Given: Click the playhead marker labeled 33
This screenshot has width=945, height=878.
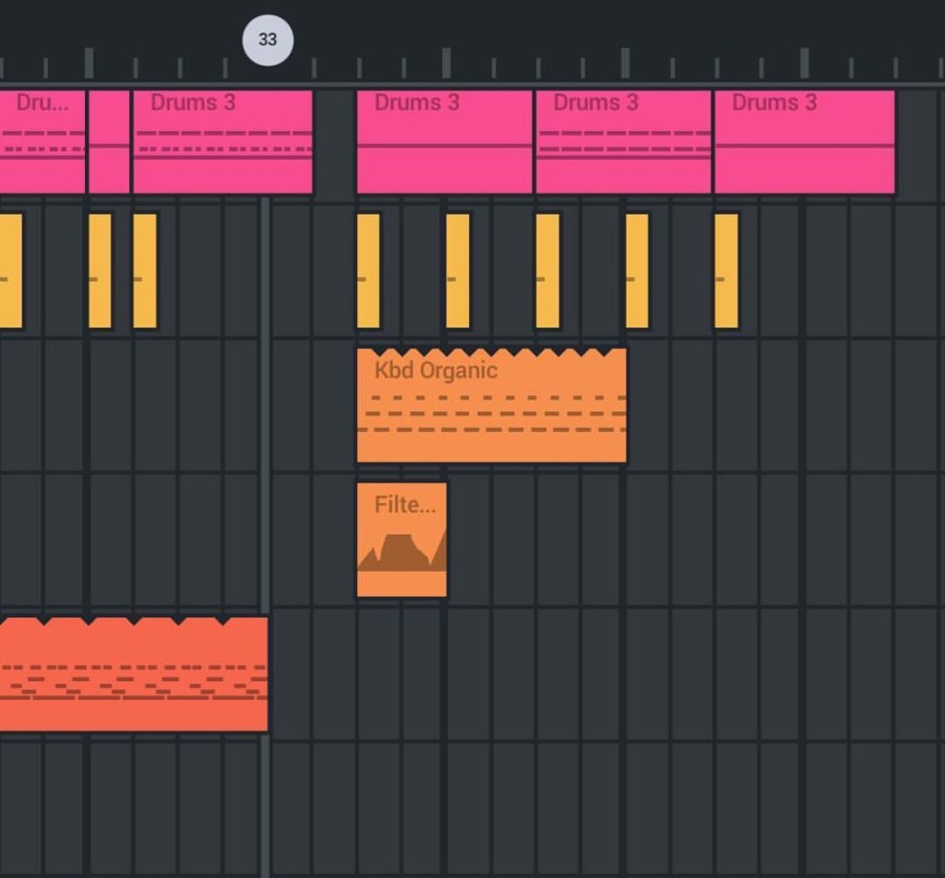Looking at the screenshot, I should click(268, 41).
